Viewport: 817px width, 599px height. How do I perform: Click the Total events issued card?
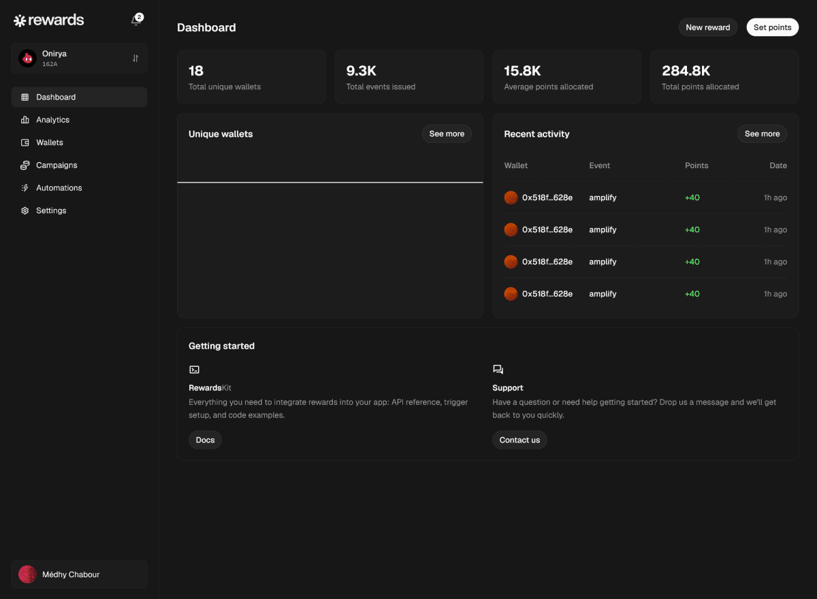coord(409,77)
